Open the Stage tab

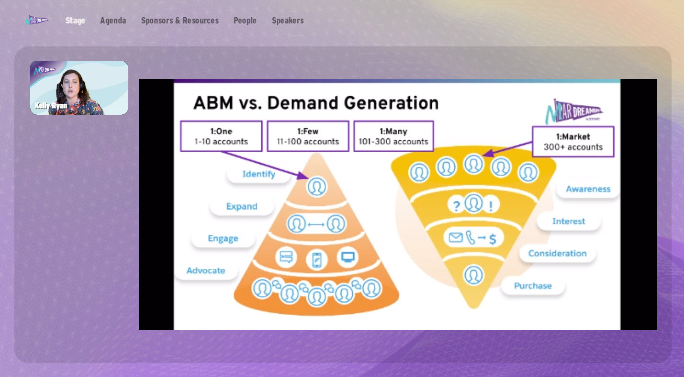pos(75,21)
